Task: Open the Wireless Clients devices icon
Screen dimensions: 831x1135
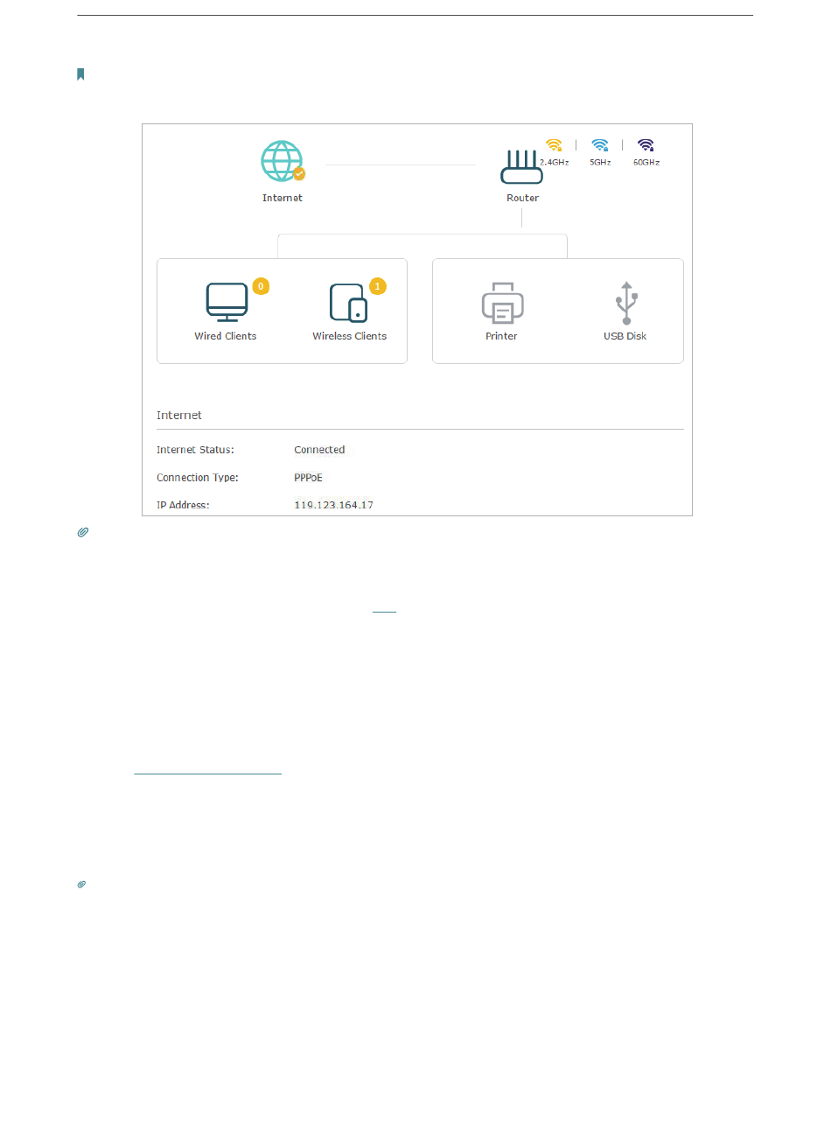Action: tap(348, 303)
